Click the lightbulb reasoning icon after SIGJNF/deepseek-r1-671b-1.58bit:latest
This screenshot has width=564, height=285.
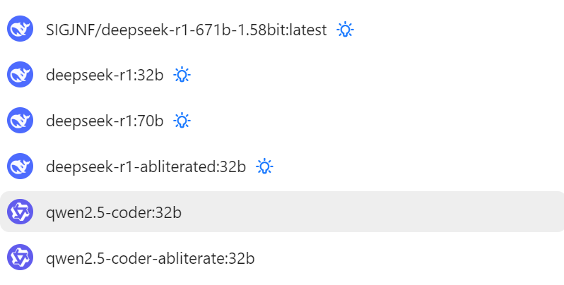point(345,30)
